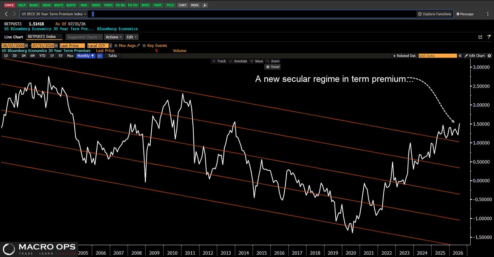Viewport: 494px width, 257px height.
Task: Click the BPAC function key
Action: click(145, 5)
